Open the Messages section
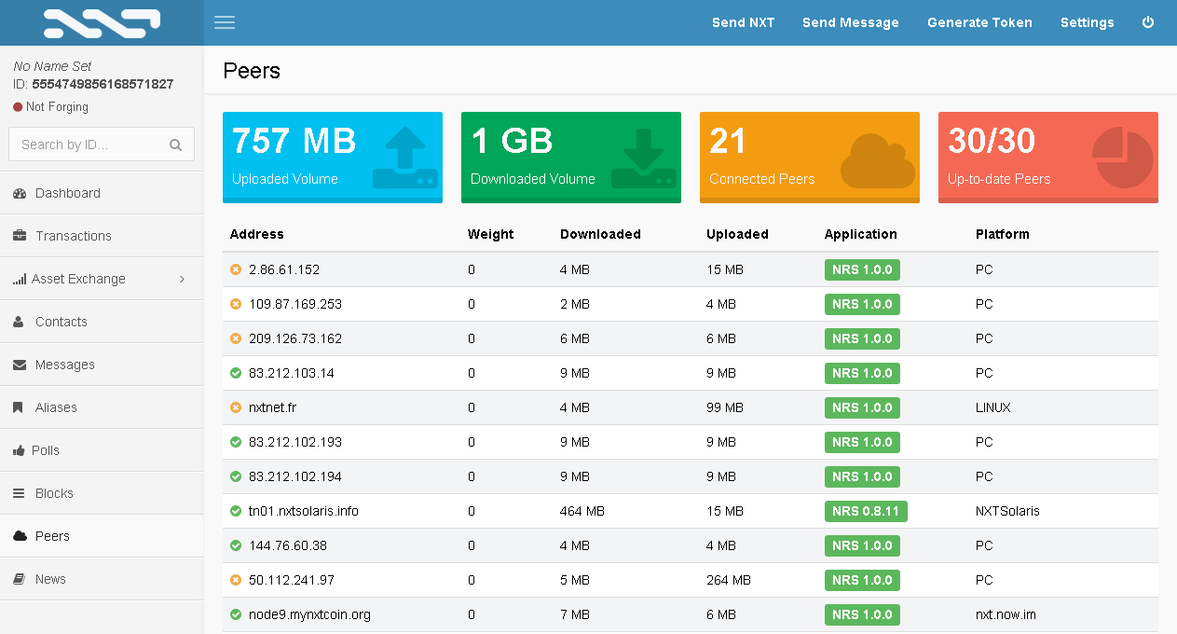Screen dimensions: 1177x634 click(x=64, y=365)
